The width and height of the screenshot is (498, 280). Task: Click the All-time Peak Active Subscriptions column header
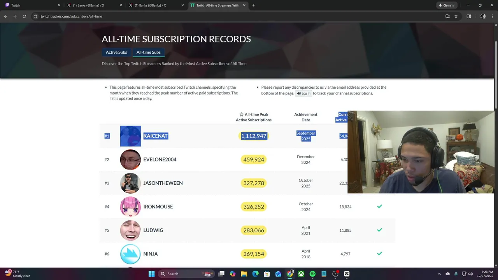[254, 117]
